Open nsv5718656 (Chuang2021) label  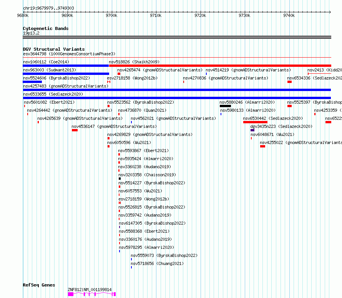[157, 263]
